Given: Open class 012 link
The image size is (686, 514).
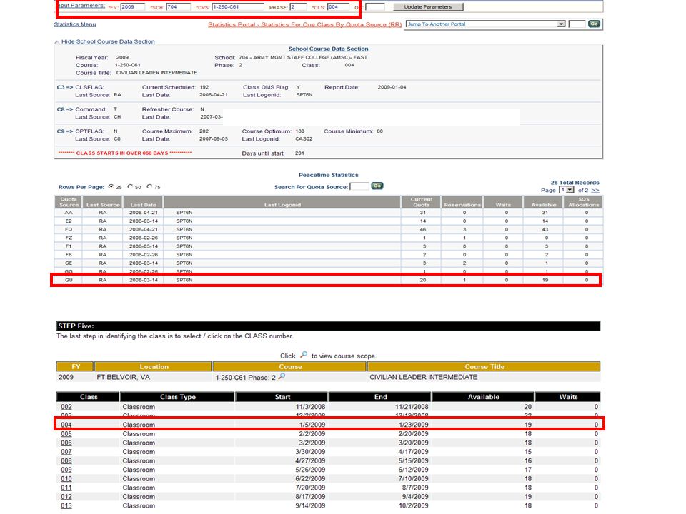Looking at the screenshot, I should [66, 497].
